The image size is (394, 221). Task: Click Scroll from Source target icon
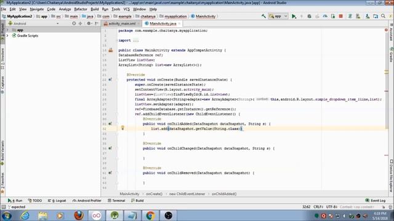click(x=74, y=23)
